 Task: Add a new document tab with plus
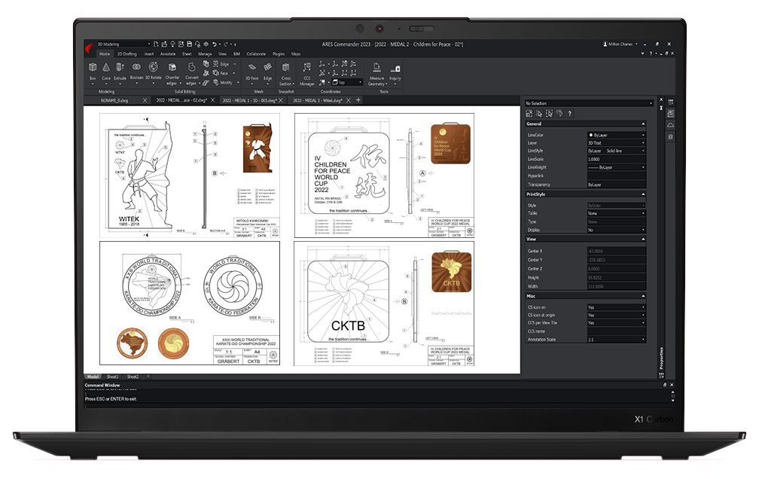pos(358,99)
